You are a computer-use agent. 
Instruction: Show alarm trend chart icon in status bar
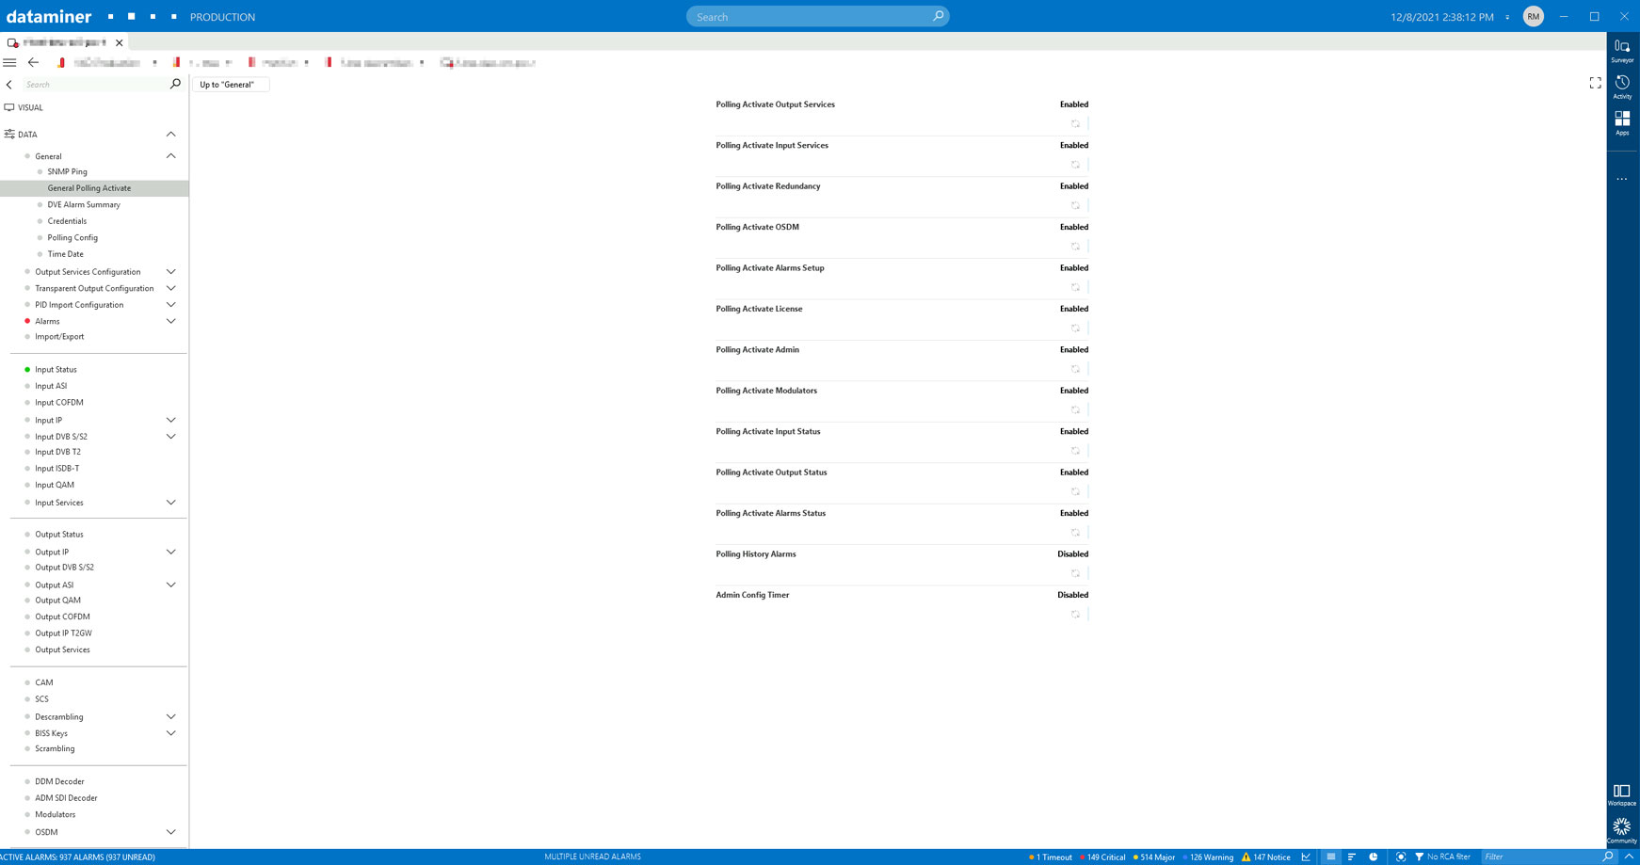click(1306, 857)
